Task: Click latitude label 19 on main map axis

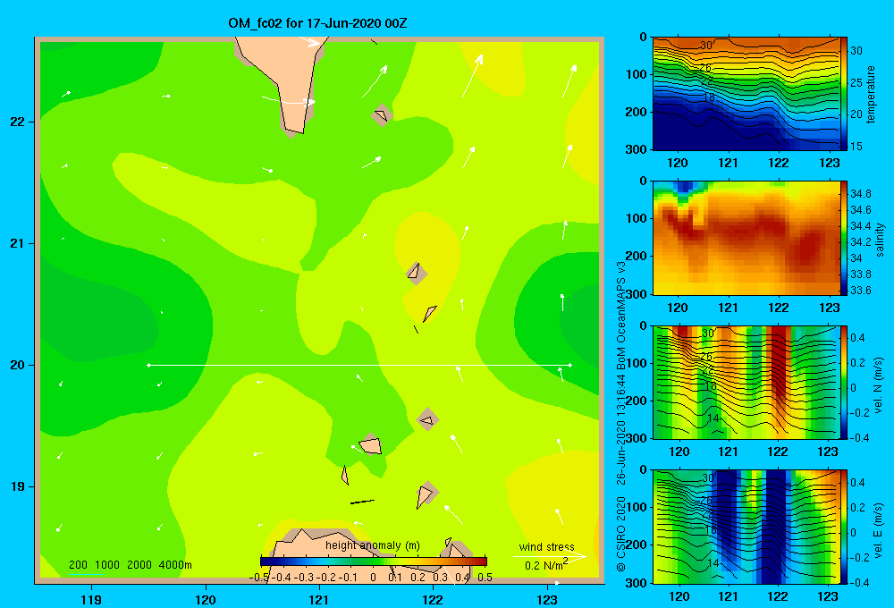Action: [17, 486]
